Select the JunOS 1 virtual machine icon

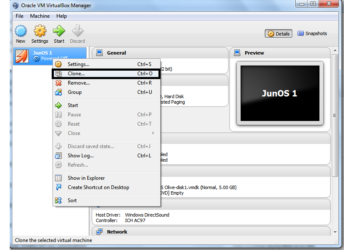pos(22,56)
